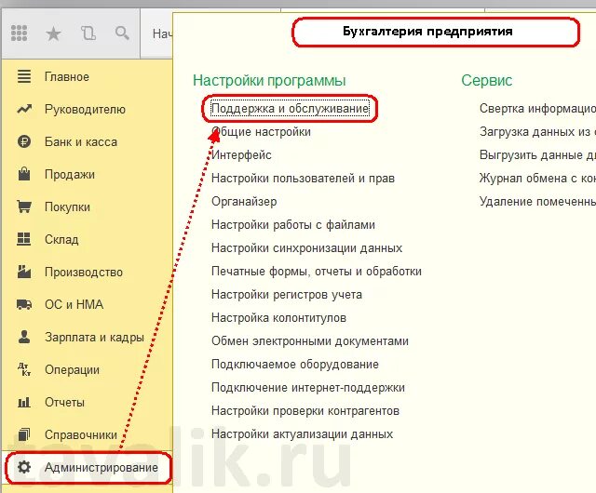Select the Настройки программы heading

pyautogui.click(x=269, y=81)
